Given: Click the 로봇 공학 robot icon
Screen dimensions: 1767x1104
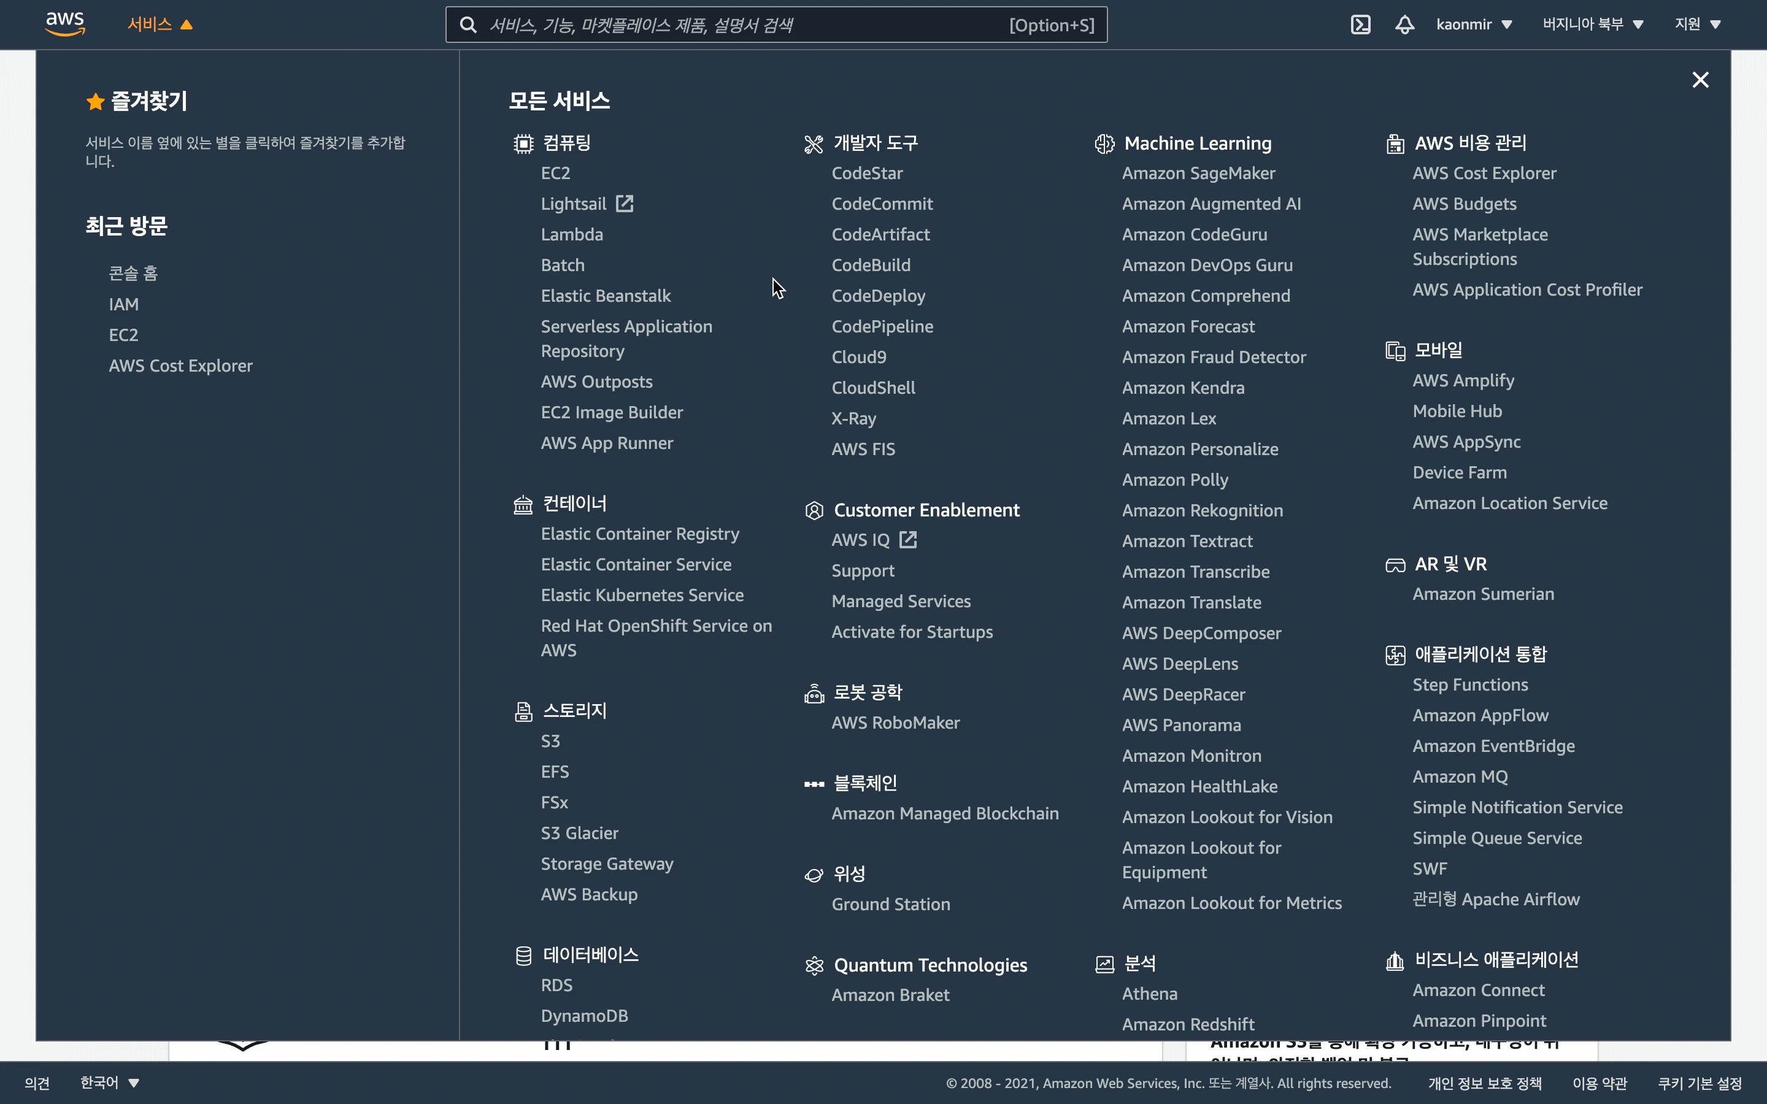Looking at the screenshot, I should coord(814,694).
